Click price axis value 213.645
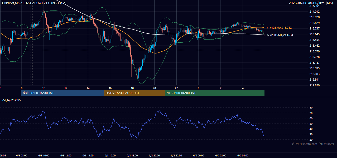This screenshot has height=158, width=337. [x=314, y=34]
